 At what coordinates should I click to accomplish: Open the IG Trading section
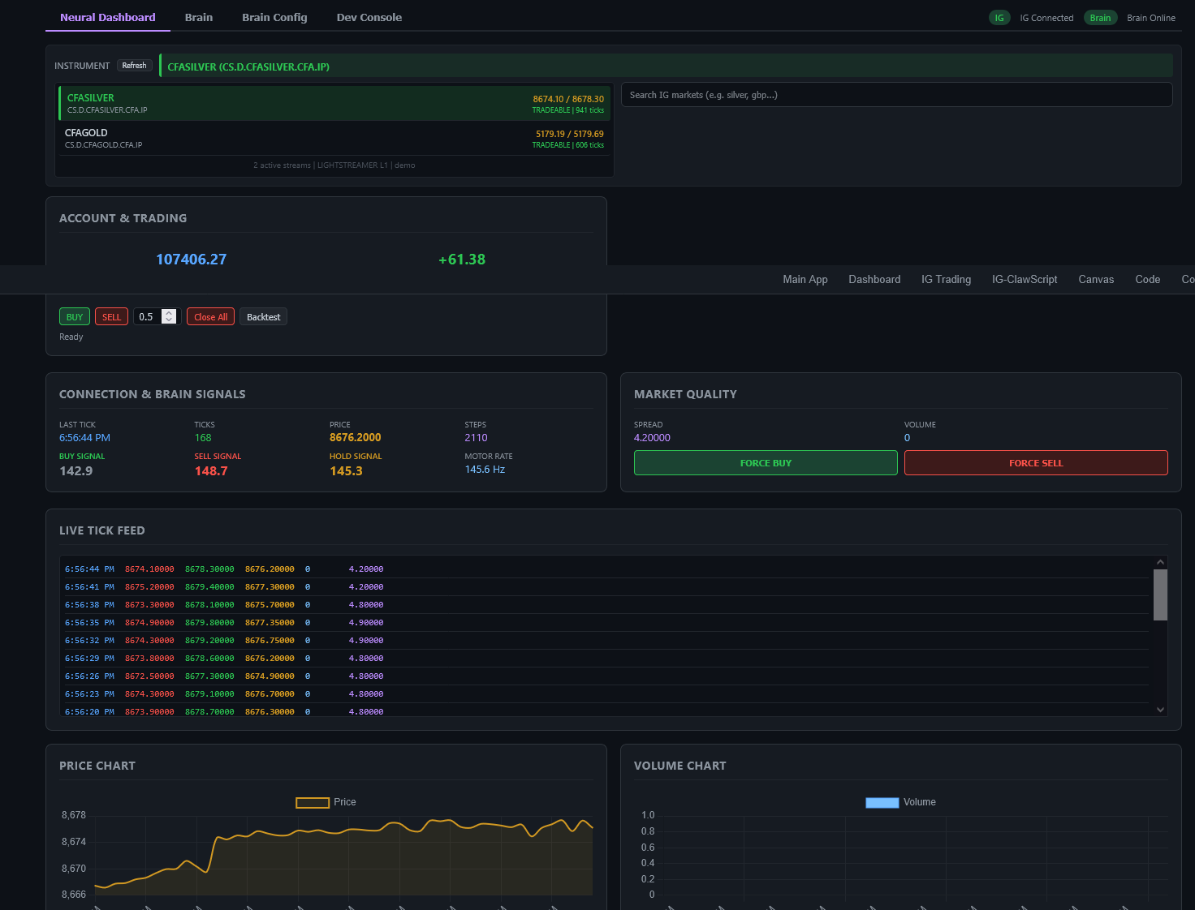tap(946, 279)
